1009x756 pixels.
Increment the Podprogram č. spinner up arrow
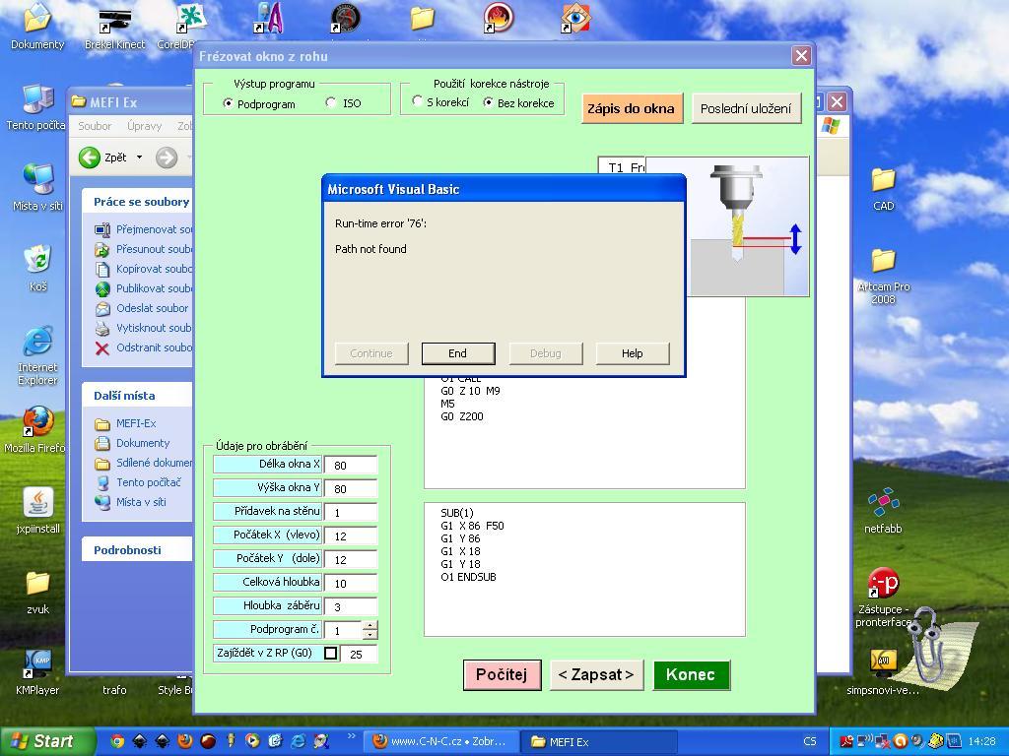tap(370, 626)
